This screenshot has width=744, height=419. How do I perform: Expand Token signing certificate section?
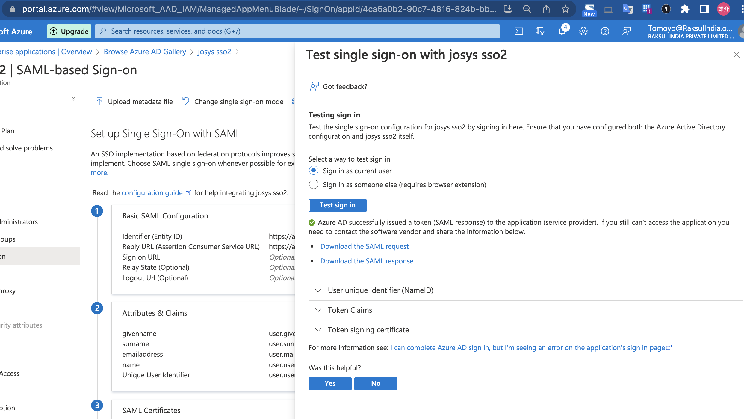coord(368,330)
